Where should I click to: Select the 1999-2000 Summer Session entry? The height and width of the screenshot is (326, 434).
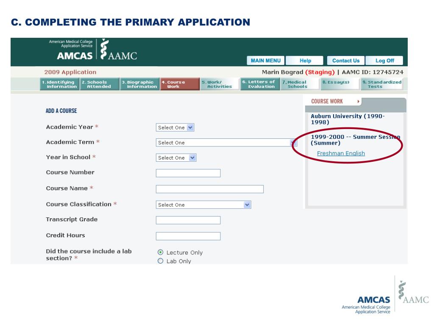356,140
